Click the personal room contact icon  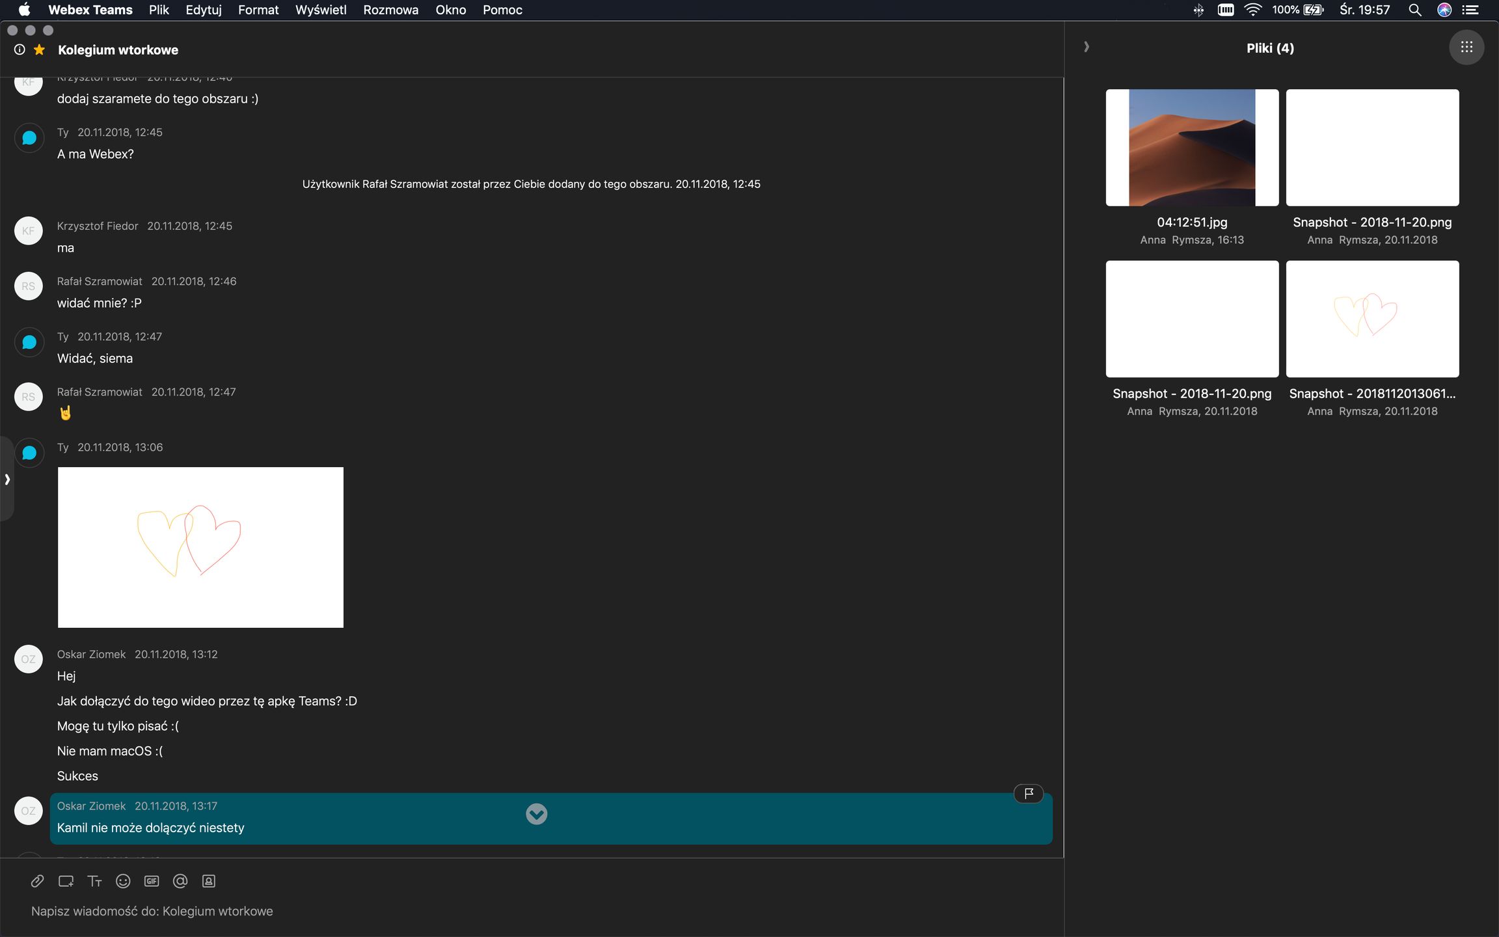(209, 881)
